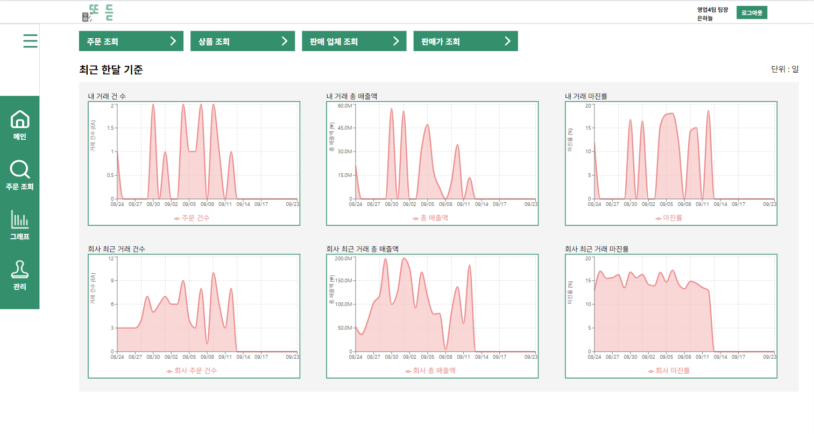Open the 상품 조회 button

[243, 41]
